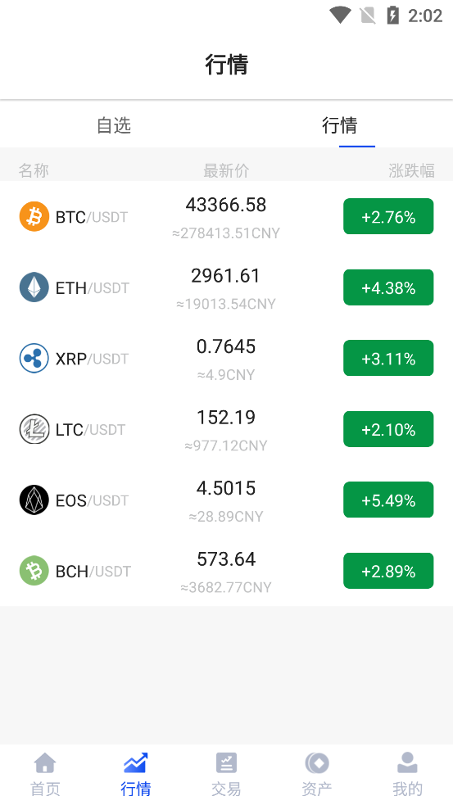Select the 行情 chart icon in bottom bar
Screen dimensions: 453x805
click(x=136, y=763)
